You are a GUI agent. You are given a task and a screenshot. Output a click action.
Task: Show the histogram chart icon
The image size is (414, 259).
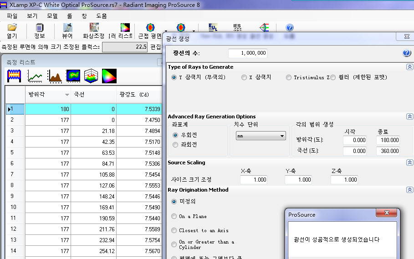click(55, 76)
